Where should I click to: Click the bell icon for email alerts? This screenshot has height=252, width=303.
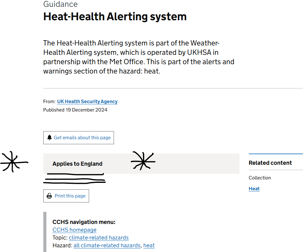coord(50,137)
